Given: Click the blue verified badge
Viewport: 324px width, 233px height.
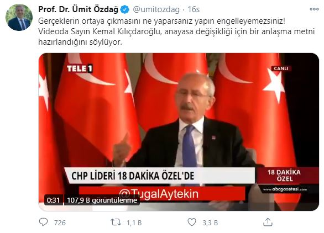Looking at the screenshot, I should 125,9.
